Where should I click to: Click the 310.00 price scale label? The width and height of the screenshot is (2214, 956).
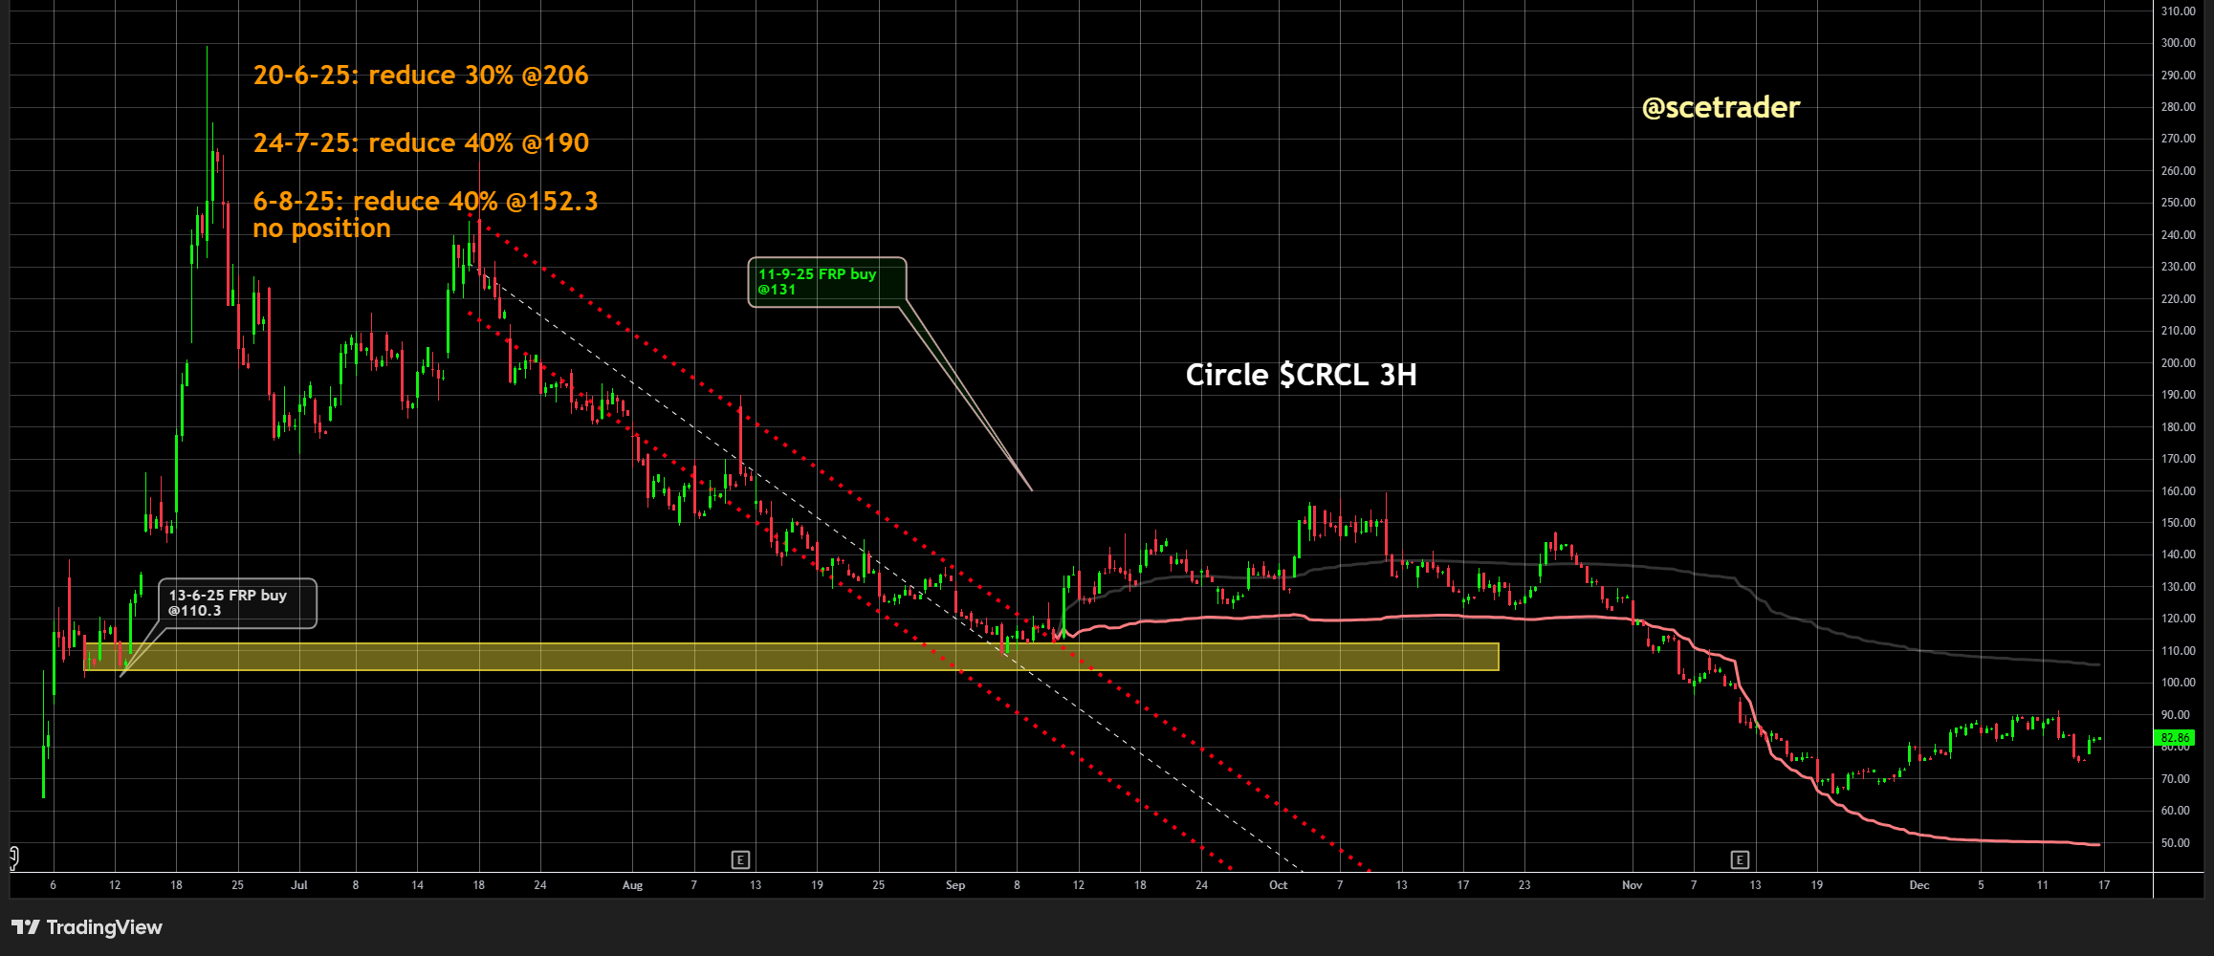(2178, 11)
